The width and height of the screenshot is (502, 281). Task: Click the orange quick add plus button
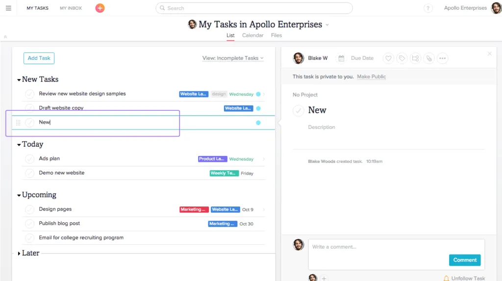[100, 8]
